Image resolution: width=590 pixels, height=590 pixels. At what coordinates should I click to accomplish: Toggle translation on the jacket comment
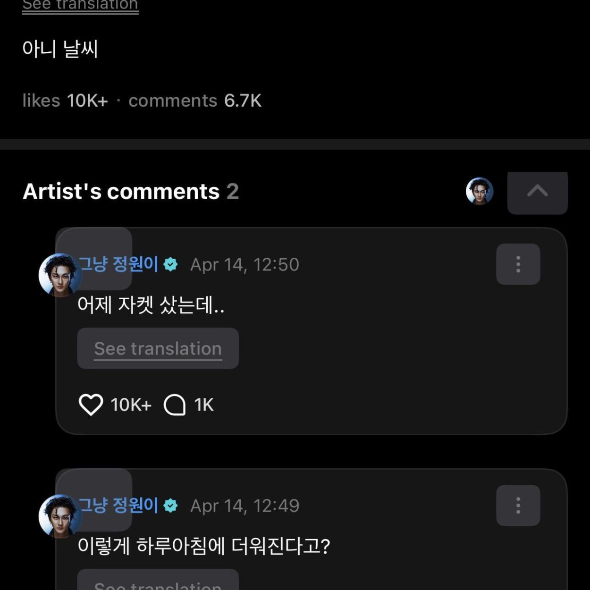coord(157,348)
